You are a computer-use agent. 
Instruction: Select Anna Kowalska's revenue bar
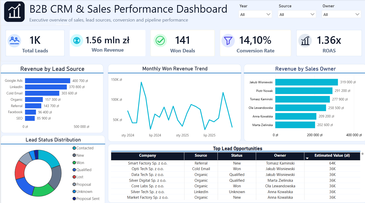(x=296, y=116)
